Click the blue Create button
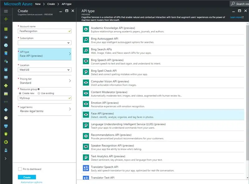Screen dimensions: 249x184 coord(27,177)
